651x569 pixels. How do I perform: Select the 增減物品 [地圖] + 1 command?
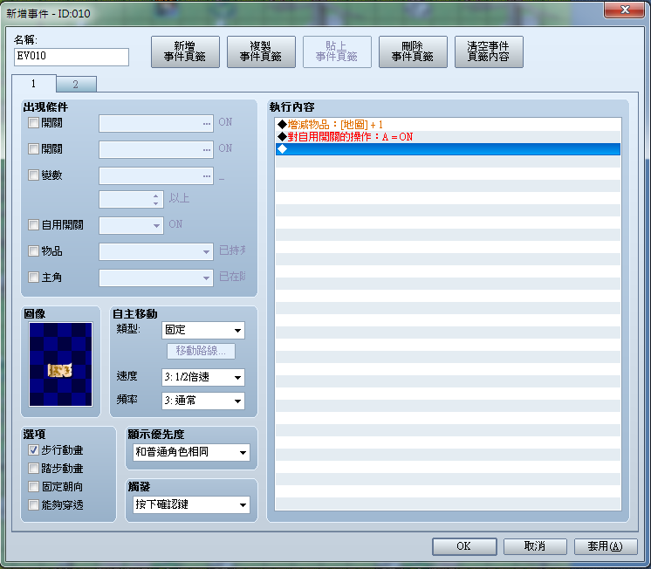(448, 125)
